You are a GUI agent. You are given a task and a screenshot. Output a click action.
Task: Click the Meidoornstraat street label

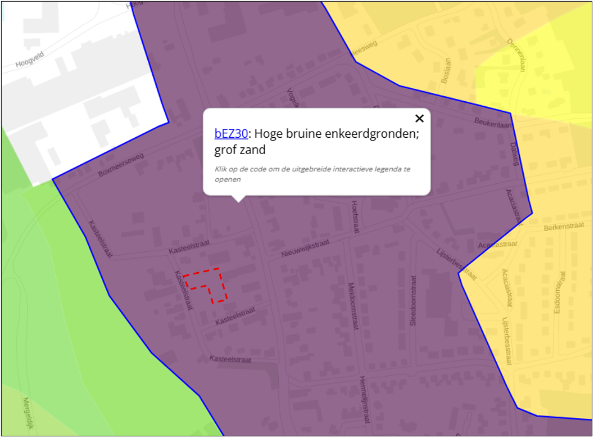tap(353, 306)
